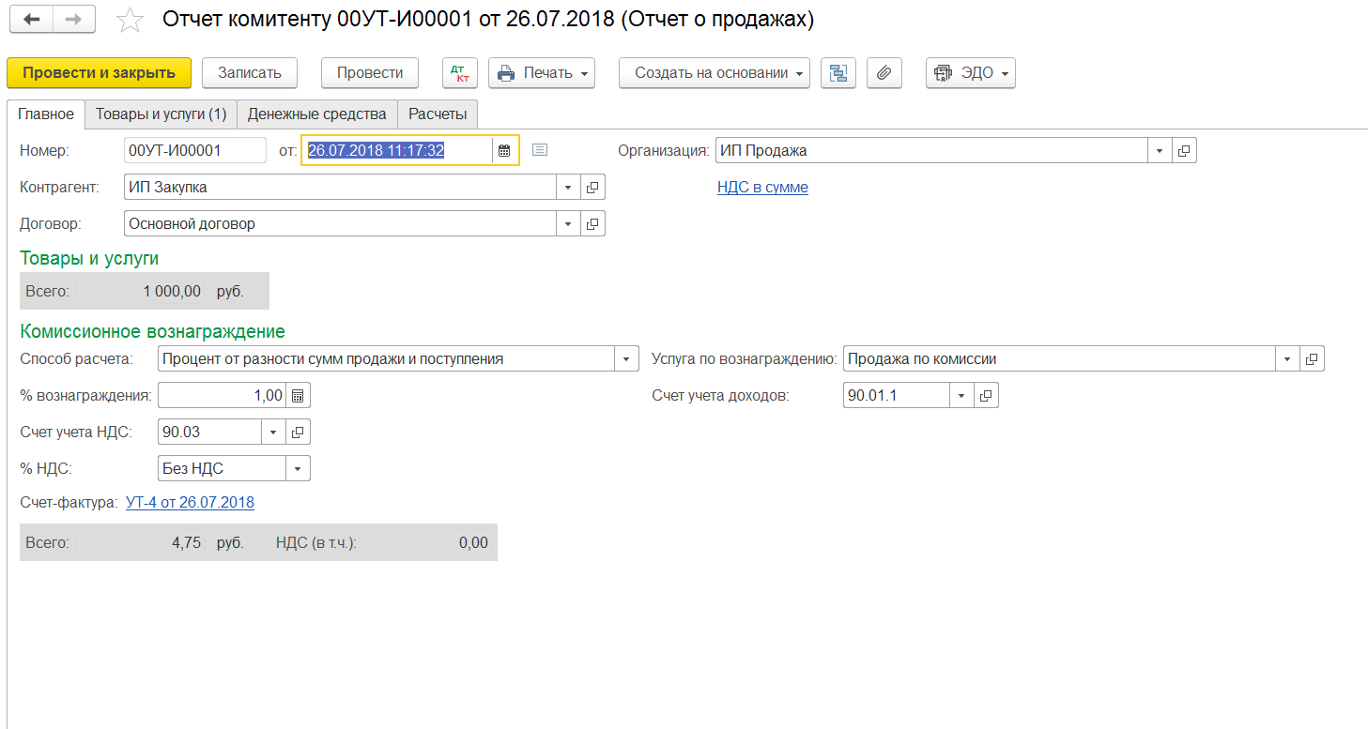The height and width of the screenshot is (729, 1368).
Task: Add document to favorites with star icon
Action: pos(130,21)
